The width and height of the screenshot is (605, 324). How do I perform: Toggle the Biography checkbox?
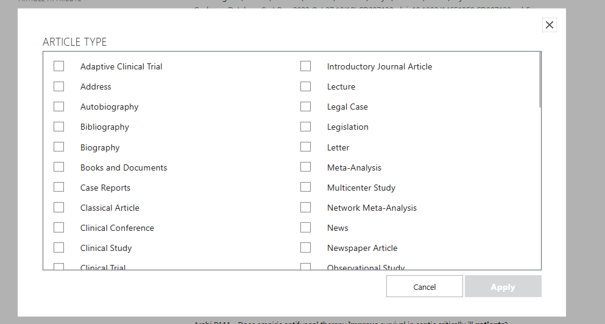[59, 147]
